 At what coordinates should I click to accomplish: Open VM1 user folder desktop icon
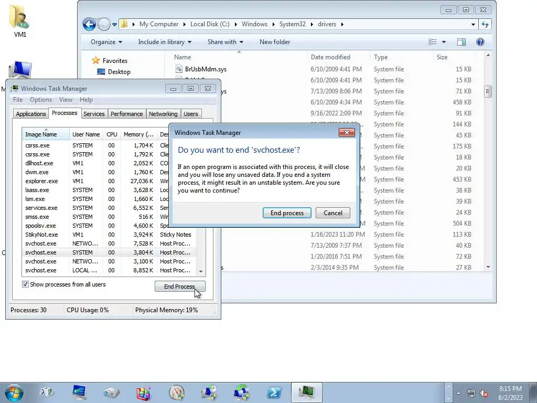20,20
